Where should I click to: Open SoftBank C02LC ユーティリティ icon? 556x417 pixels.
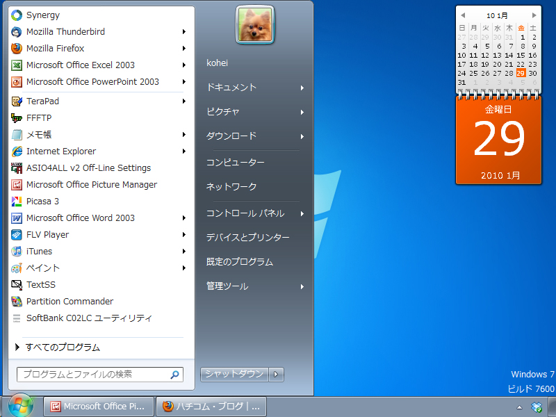click(x=17, y=318)
